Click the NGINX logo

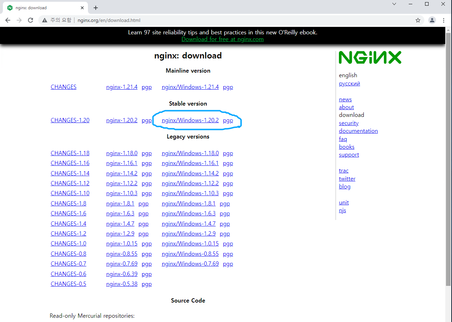370,57
